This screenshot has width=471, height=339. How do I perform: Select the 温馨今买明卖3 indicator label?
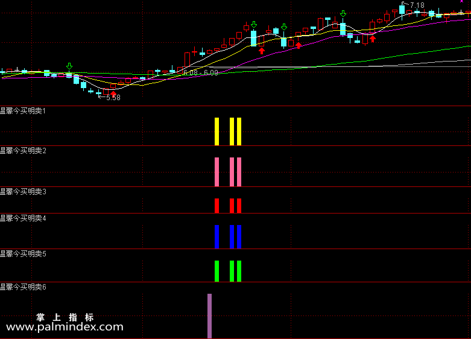23,191
